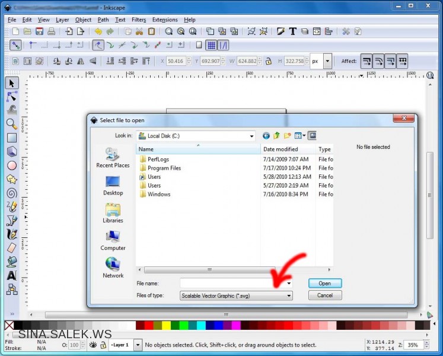Go up one folder level icon
This screenshot has width=443, height=356.
coord(276,136)
